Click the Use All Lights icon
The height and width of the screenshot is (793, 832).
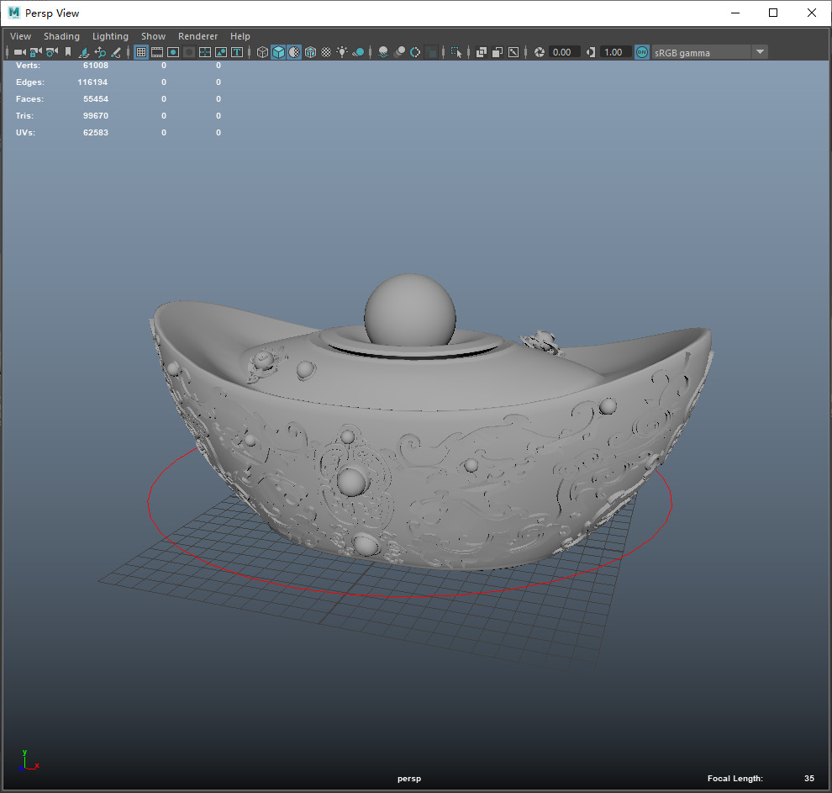342,52
